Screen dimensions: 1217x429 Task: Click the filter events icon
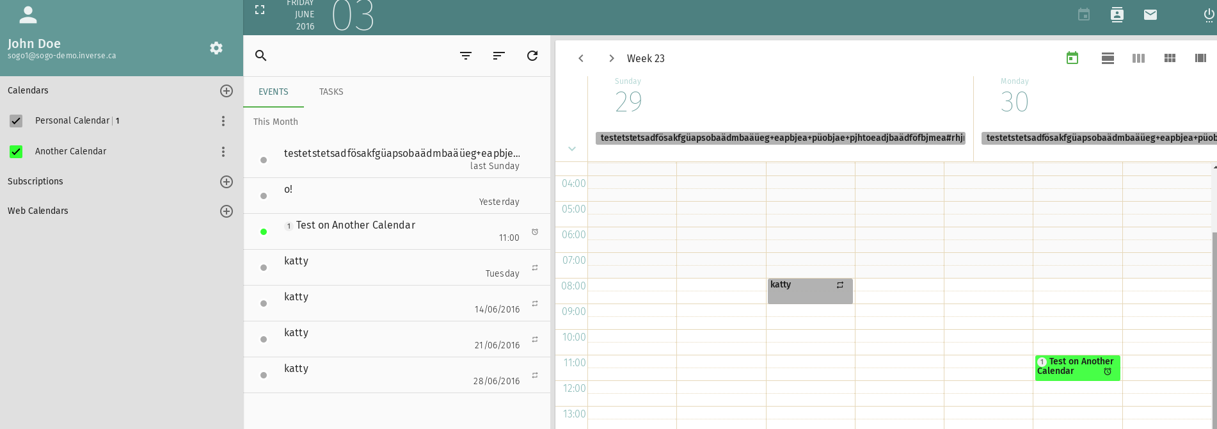(x=466, y=56)
